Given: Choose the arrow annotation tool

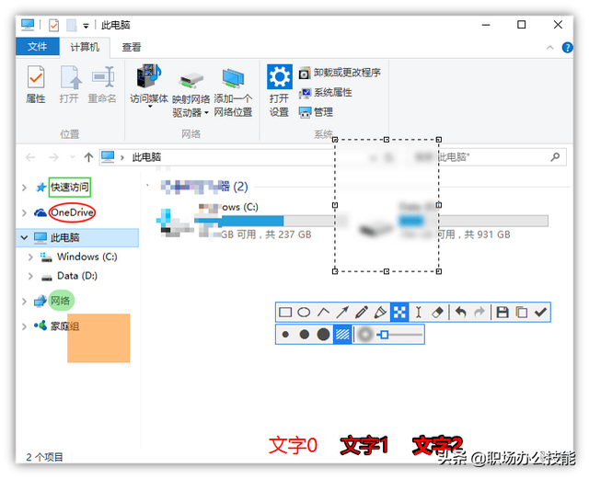Looking at the screenshot, I should [342, 313].
